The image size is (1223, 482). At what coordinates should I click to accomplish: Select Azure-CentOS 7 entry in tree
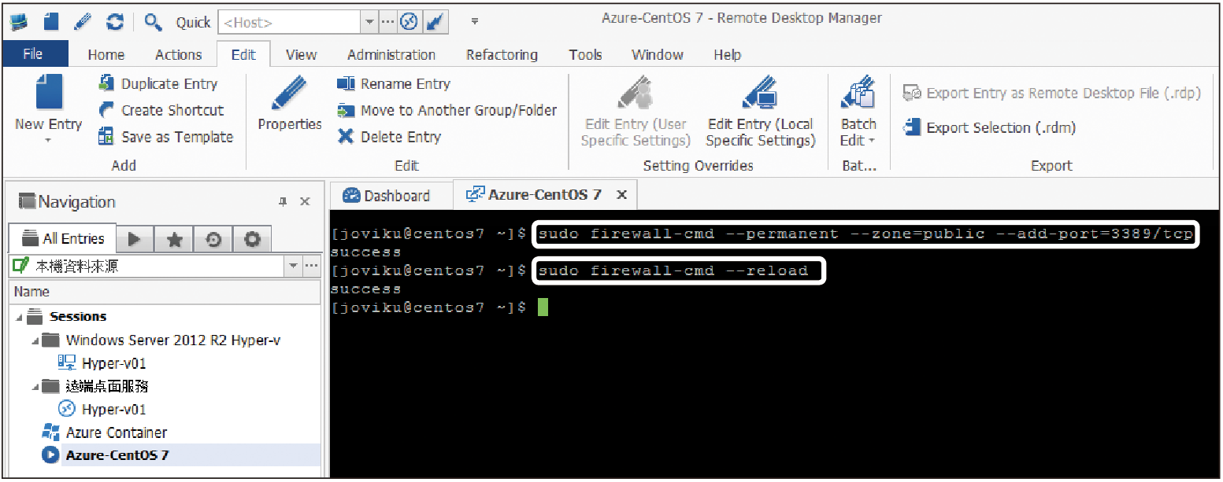click(117, 454)
